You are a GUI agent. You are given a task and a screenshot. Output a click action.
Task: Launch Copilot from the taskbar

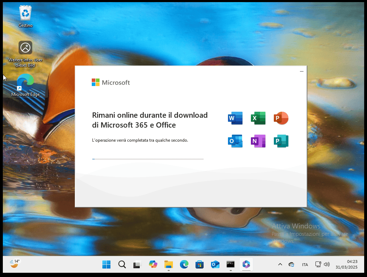pos(153,264)
